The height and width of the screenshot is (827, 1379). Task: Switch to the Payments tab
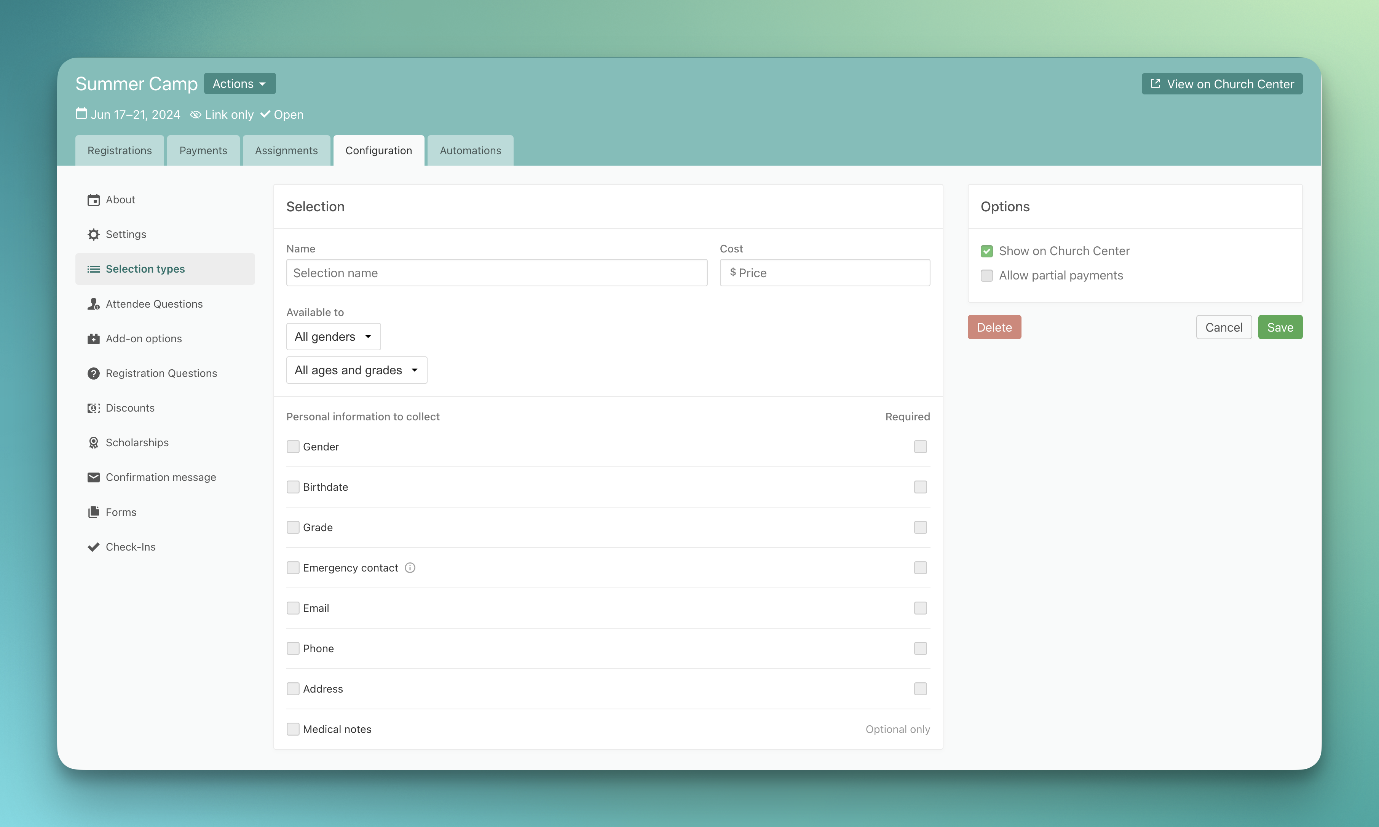click(x=203, y=150)
